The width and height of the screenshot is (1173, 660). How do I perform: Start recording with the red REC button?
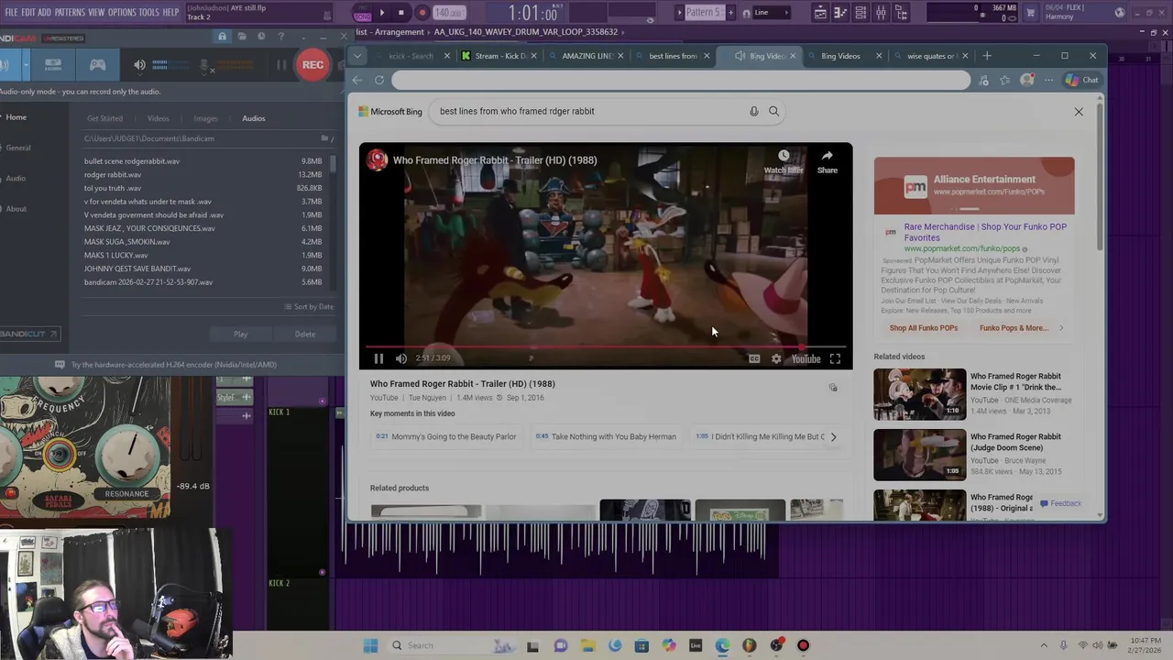coord(312,65)
